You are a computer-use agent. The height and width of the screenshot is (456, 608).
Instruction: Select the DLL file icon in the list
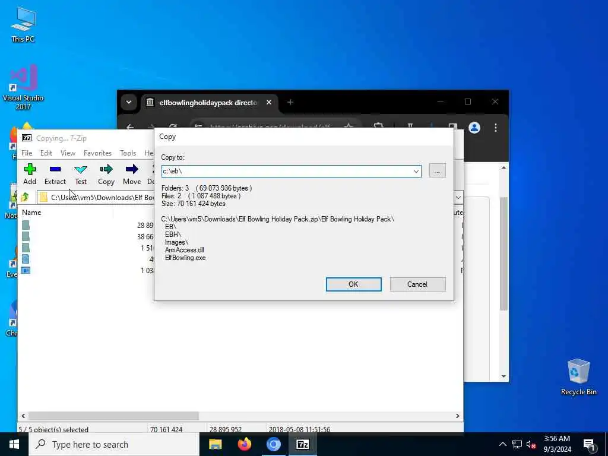pos(26,259)
